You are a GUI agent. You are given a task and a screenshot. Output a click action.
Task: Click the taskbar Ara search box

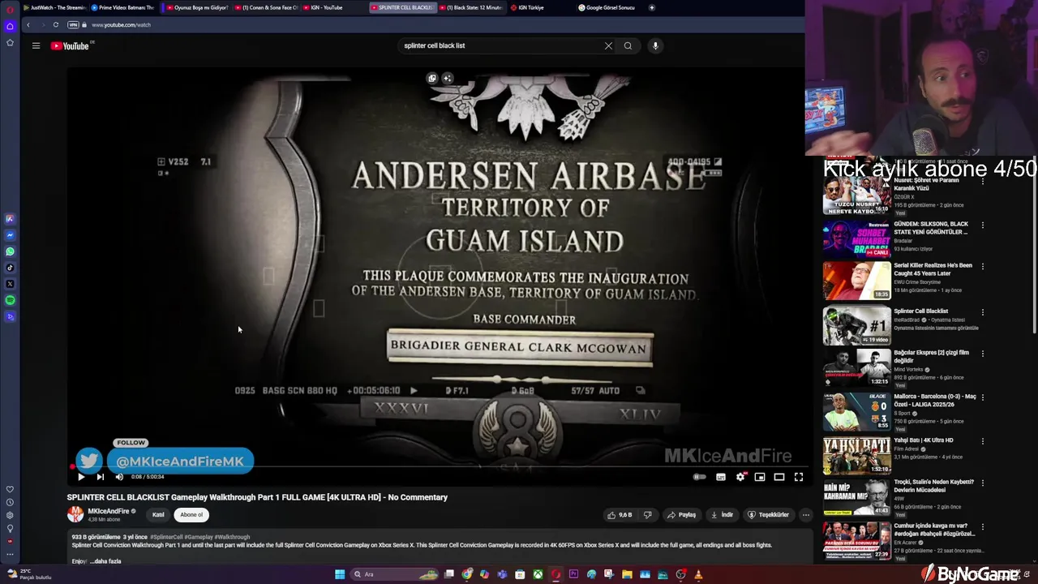395,574
